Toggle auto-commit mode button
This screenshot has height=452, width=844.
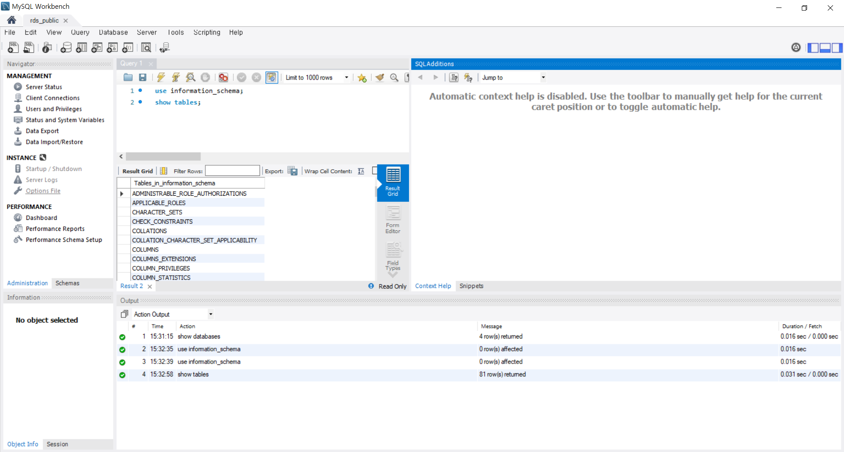point(272,77)
